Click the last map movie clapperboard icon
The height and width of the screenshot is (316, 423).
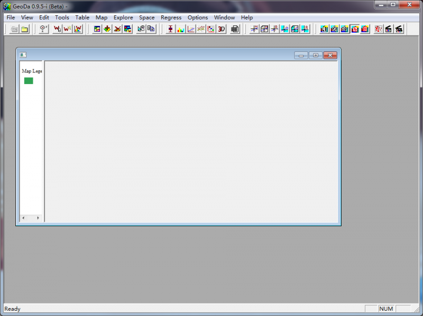click(399, 29)
